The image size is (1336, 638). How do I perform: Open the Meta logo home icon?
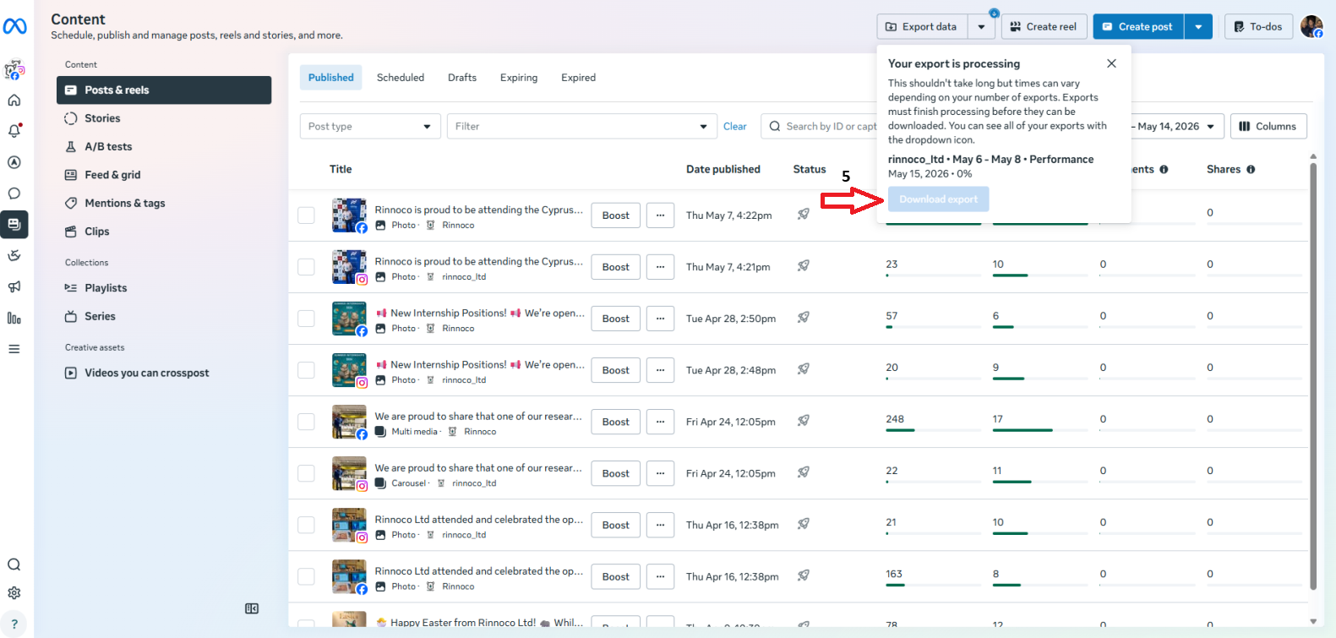14,26
